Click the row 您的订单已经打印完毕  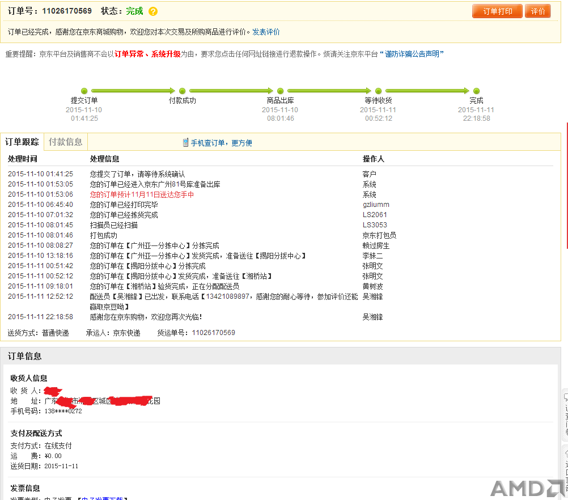[x=124, y=205]
